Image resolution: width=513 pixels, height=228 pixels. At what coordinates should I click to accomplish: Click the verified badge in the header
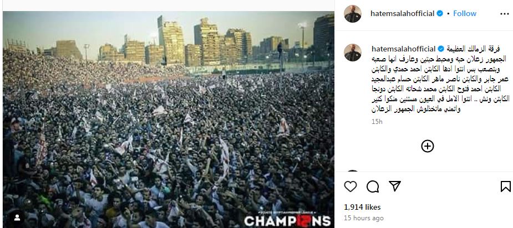440,13
